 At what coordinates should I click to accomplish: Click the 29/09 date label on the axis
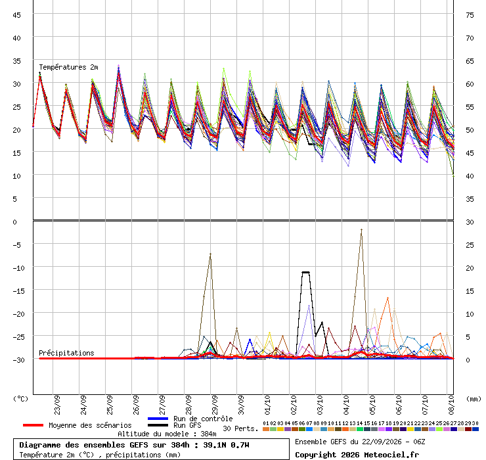(x=215, y=405)
